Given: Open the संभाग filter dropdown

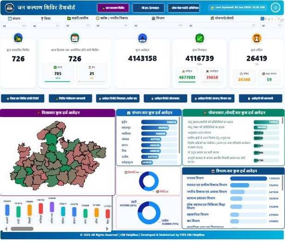Looking at the screenshot, I should coord(14,25).
